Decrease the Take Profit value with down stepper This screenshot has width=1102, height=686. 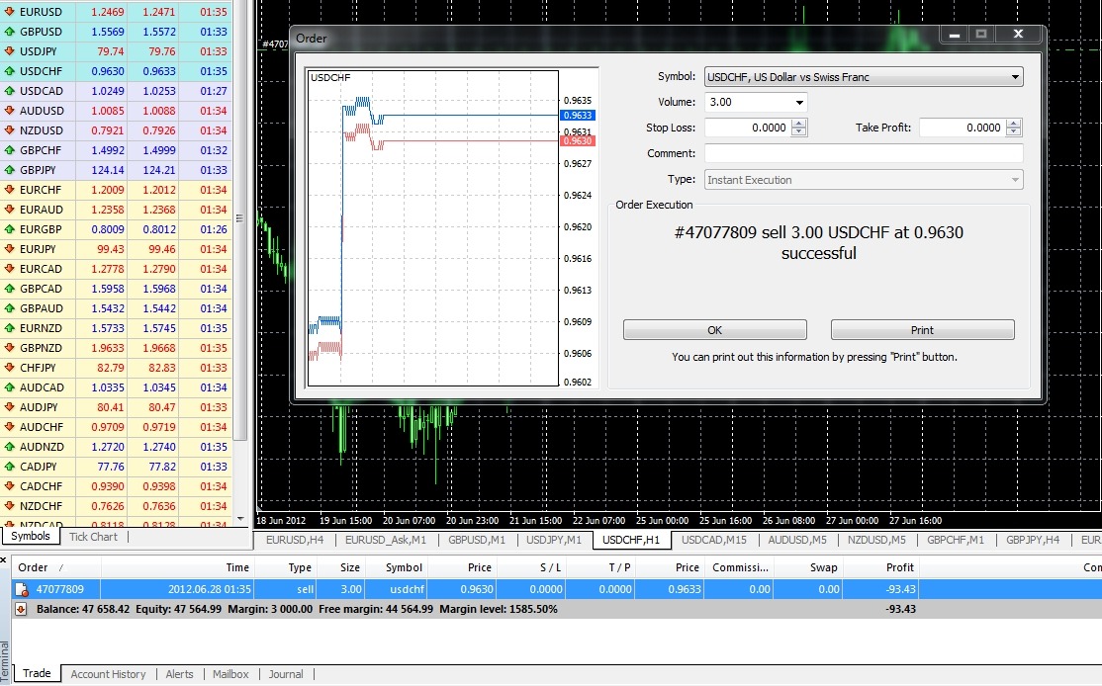point(1013,132)
